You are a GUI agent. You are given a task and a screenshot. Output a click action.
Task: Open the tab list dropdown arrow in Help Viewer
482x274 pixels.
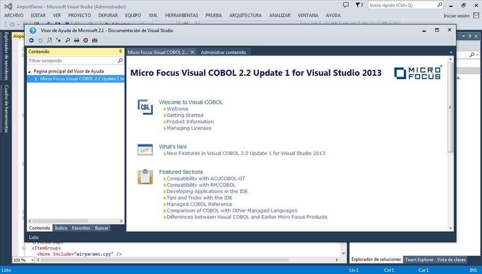coord(451,52)
